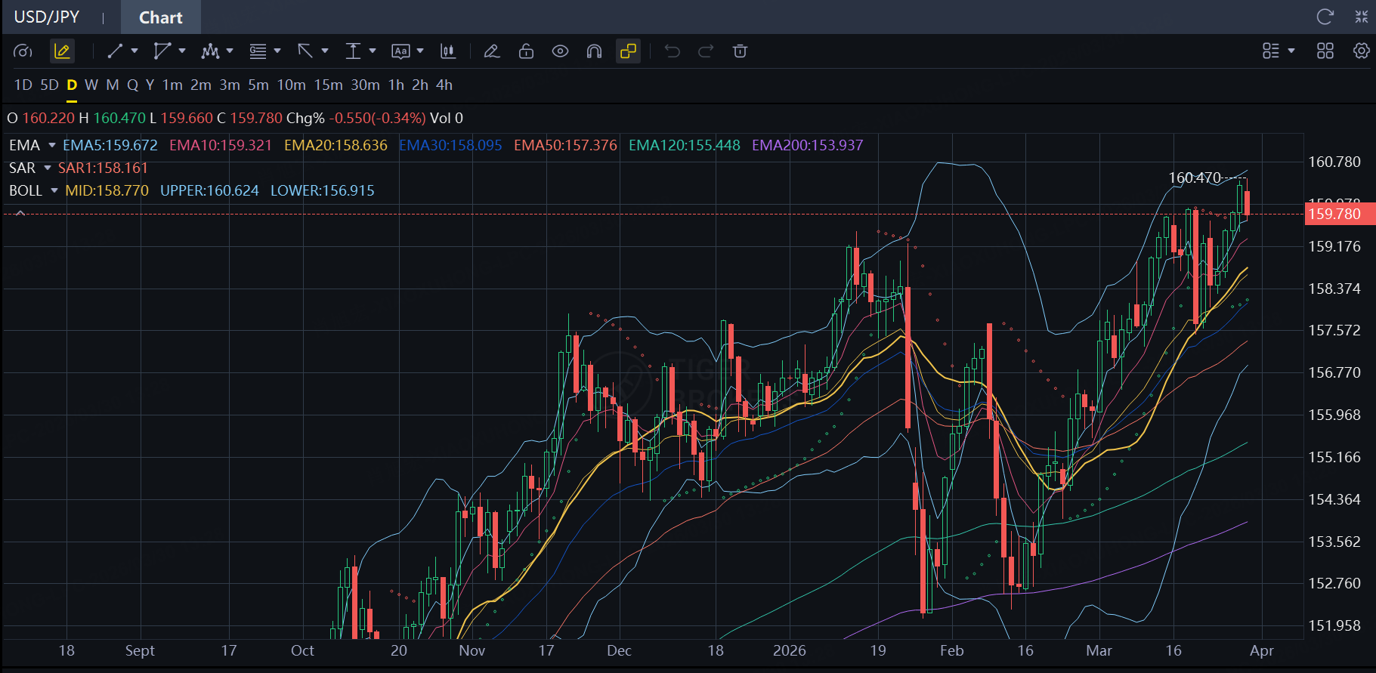Open the text annotation tool dropdown arrow
1376x673 pixels.
coord(420,51)
